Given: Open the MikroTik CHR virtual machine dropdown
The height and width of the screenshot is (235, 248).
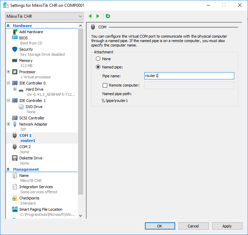Looking at the screenshot, I should (x=44, y=16).
